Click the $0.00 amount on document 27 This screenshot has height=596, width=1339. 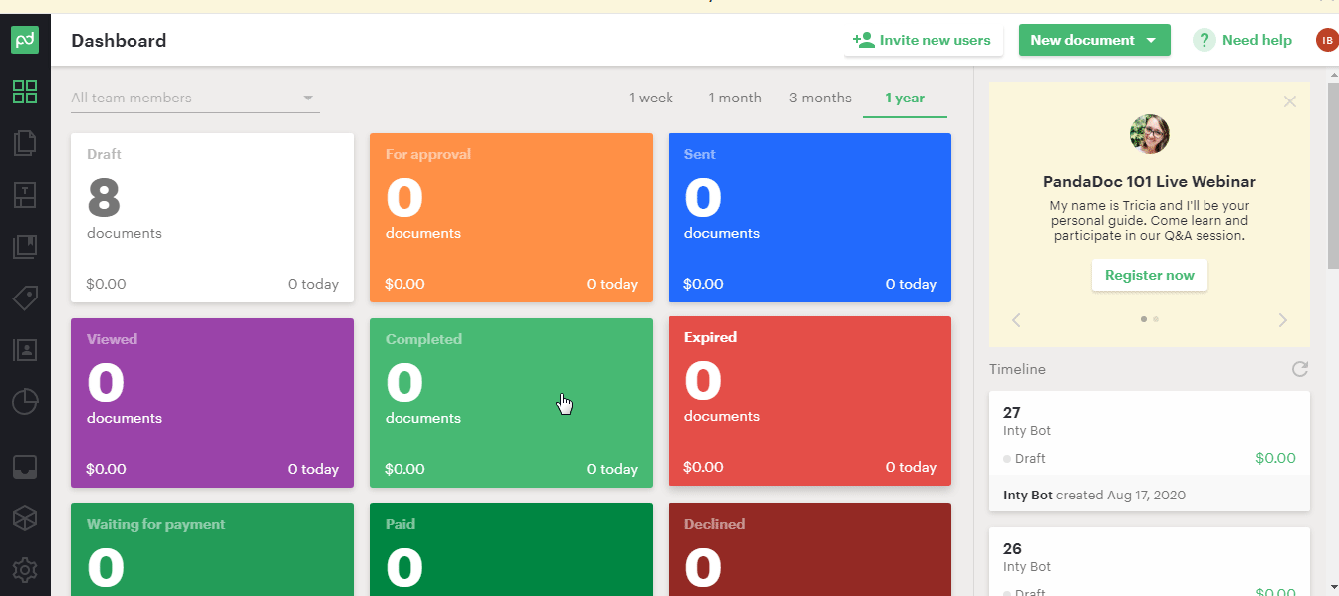pos(1275,458)
